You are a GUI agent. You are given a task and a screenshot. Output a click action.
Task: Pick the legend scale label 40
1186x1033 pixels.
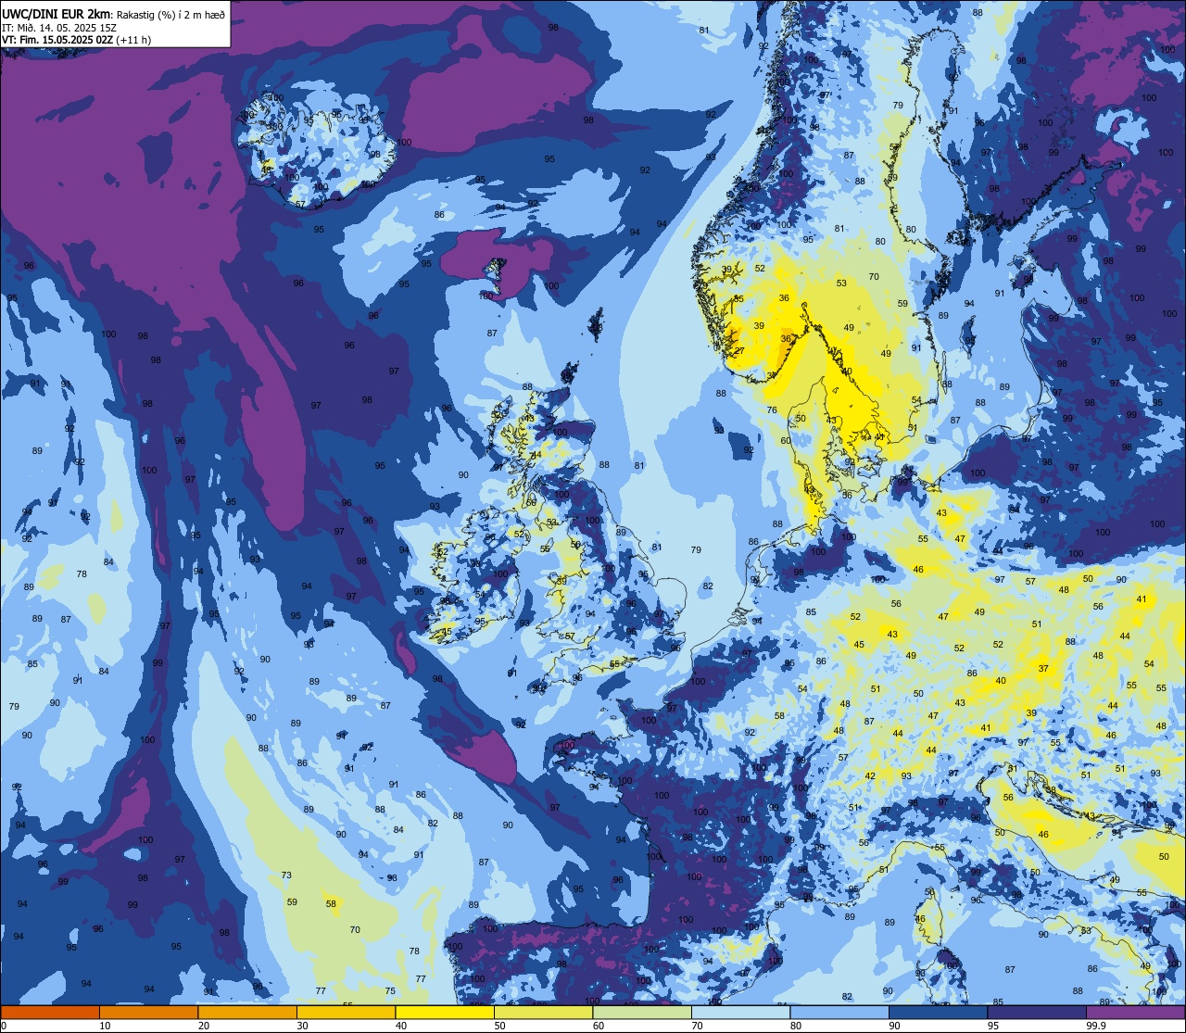pos(401,1026)
